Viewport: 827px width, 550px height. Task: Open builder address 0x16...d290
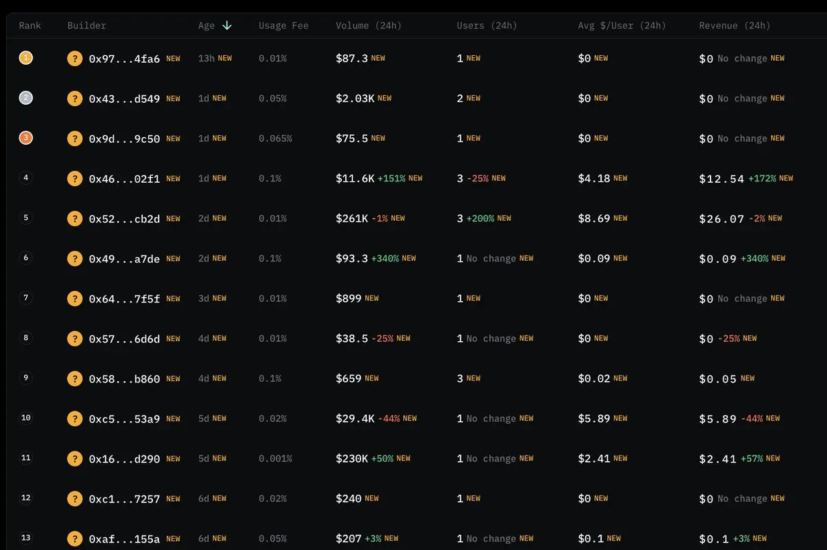click(x=124, y=458)
